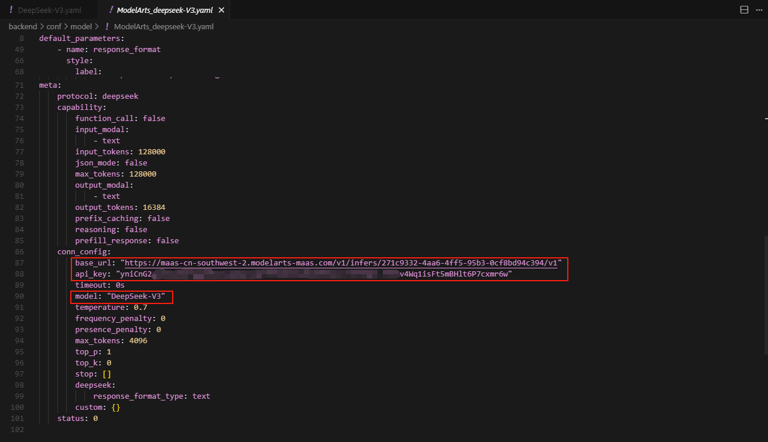Jump to sticky line 'default_parameters:'
Image resolution: width=768 pixels, height=442 pixels.
coord(81,38)
